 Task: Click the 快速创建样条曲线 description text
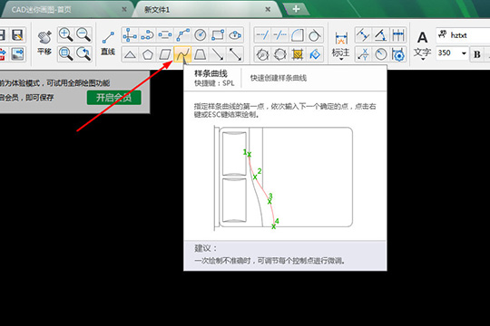pyautogui.click(x=279, y=78)
